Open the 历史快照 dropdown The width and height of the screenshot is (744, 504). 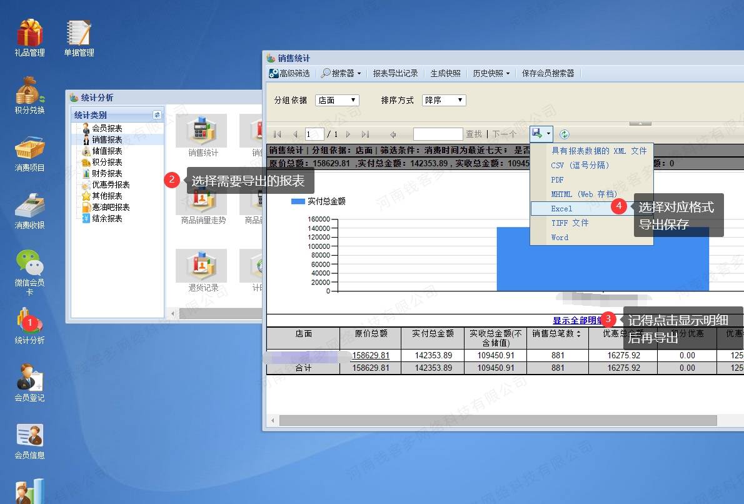pos(491,73)
